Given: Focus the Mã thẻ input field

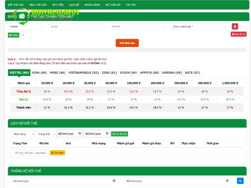Looking at the screenshot, I should coord(137,27).
